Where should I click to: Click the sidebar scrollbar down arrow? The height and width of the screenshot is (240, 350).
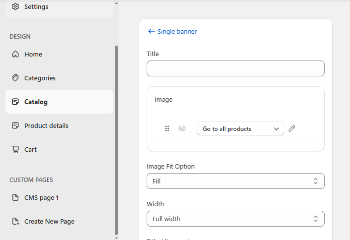click(x=116, y=238)
